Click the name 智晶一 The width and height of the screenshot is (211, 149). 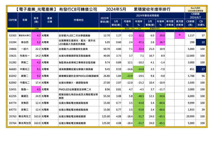point(25,89)
